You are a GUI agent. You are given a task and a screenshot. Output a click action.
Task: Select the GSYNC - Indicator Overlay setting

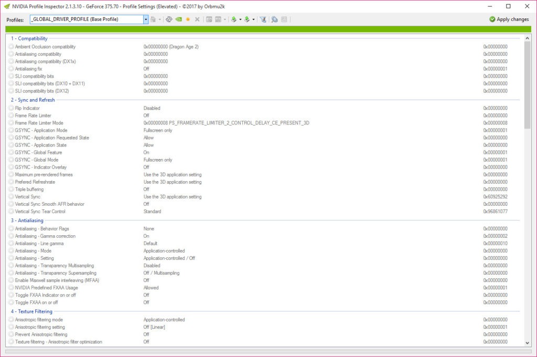pos(41,167)
